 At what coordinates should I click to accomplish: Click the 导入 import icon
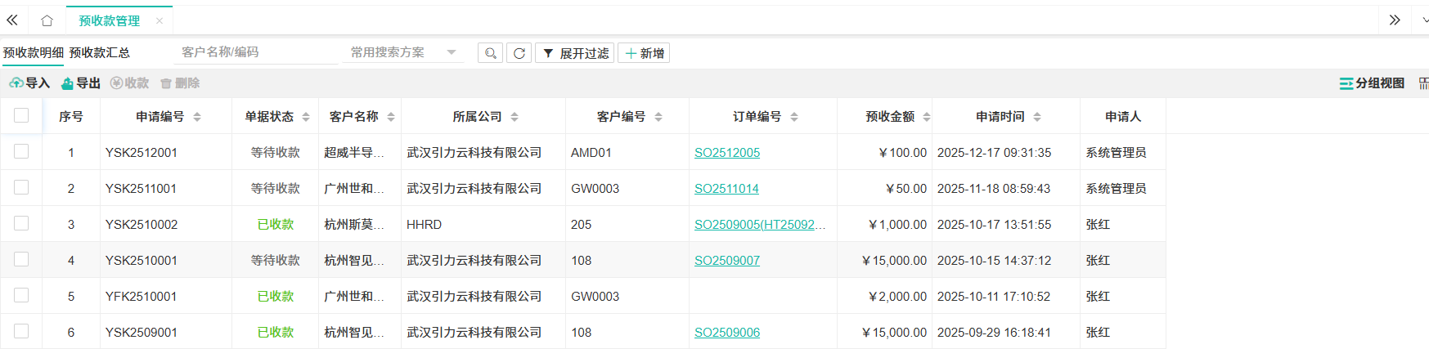(16, 83)
